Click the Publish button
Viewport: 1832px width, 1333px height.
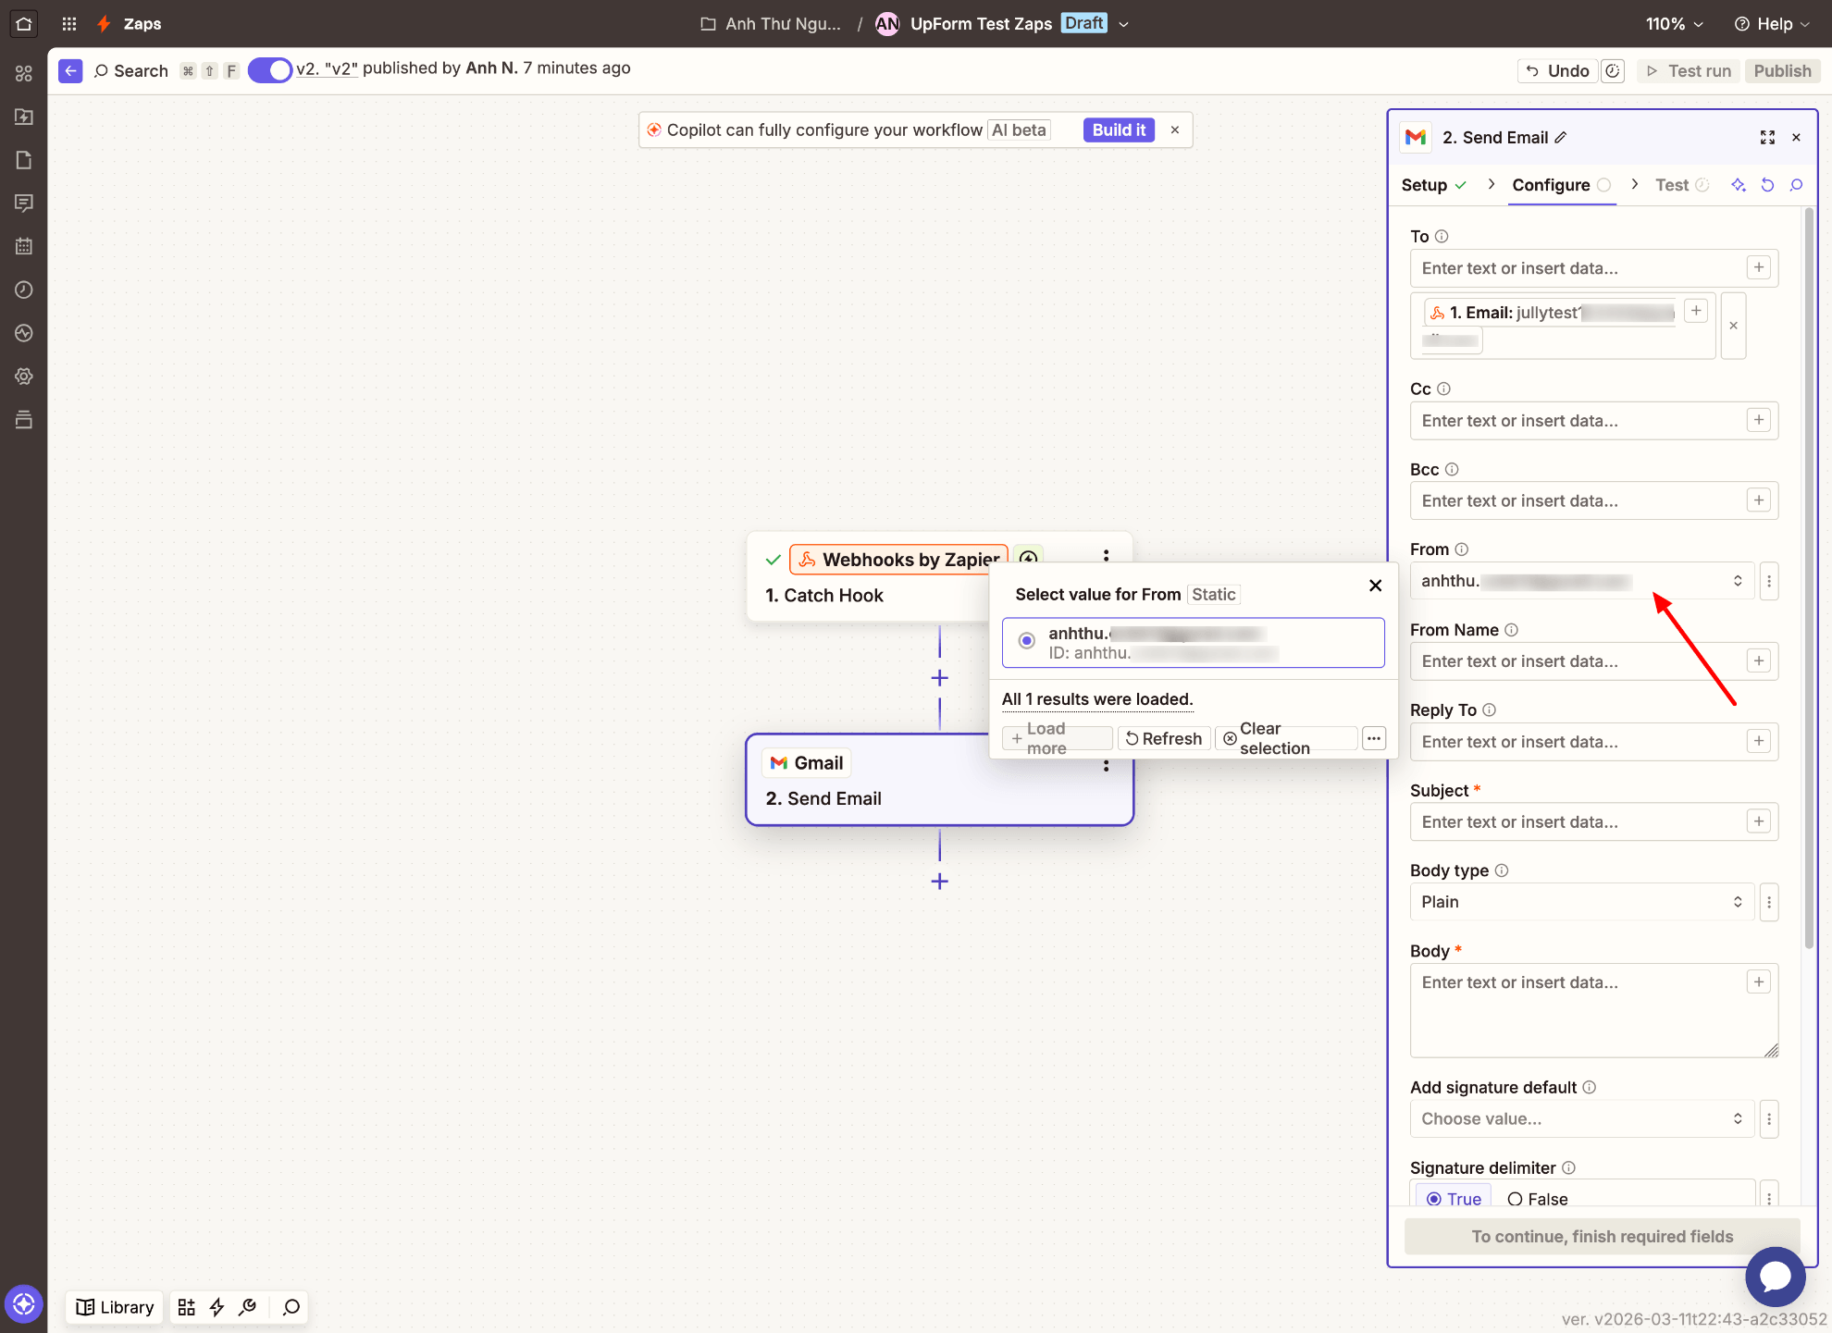[x=1782, y=71]
